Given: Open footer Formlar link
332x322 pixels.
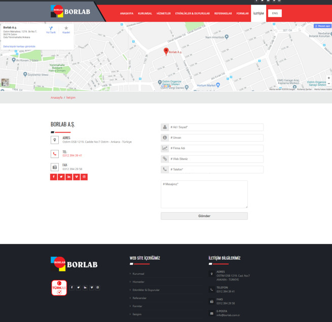Looking at the screenshot, I should (x=137, y=306).
